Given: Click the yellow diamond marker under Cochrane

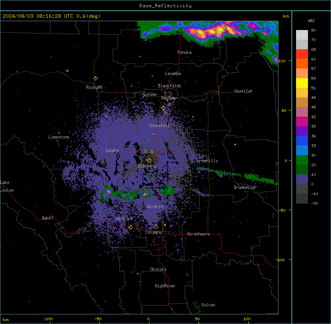Looking at the screenshot, I should (131, 227).
